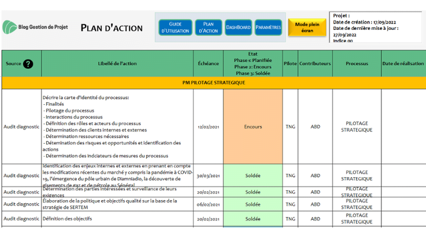Image resolution: width=426 pixels, height=239 pixels.
Task: Select the orange Encours status cell
Action: pyautogui.click(x=253, y=126)
